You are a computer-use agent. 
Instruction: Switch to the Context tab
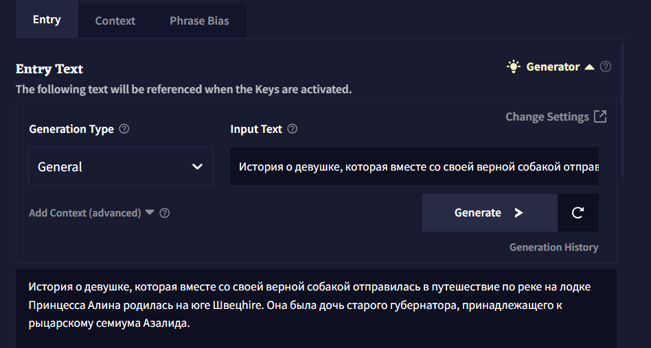[115, 21]
